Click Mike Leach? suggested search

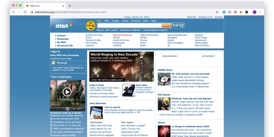coord(111,30)
